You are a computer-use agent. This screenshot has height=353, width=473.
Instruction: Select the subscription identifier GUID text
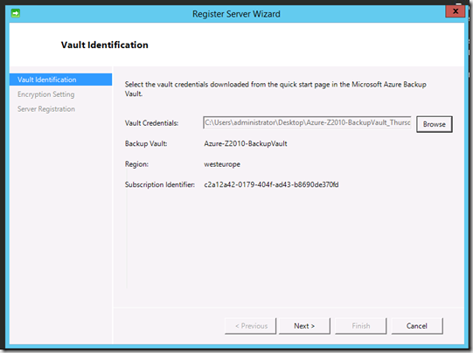click(x=271, y=184)
